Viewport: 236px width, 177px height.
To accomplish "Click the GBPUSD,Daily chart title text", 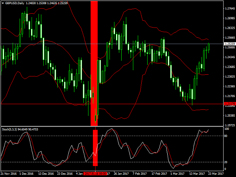I will (x=15, y=3).
